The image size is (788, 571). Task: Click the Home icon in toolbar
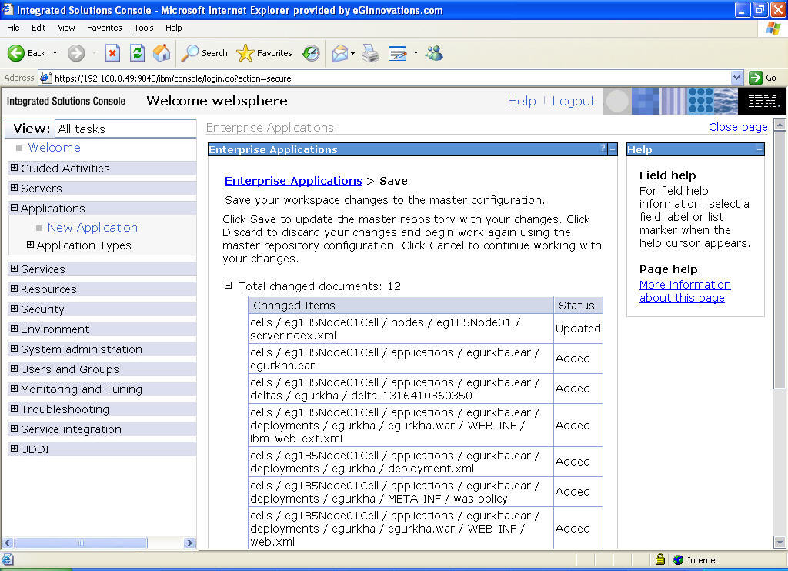point(162,53)
